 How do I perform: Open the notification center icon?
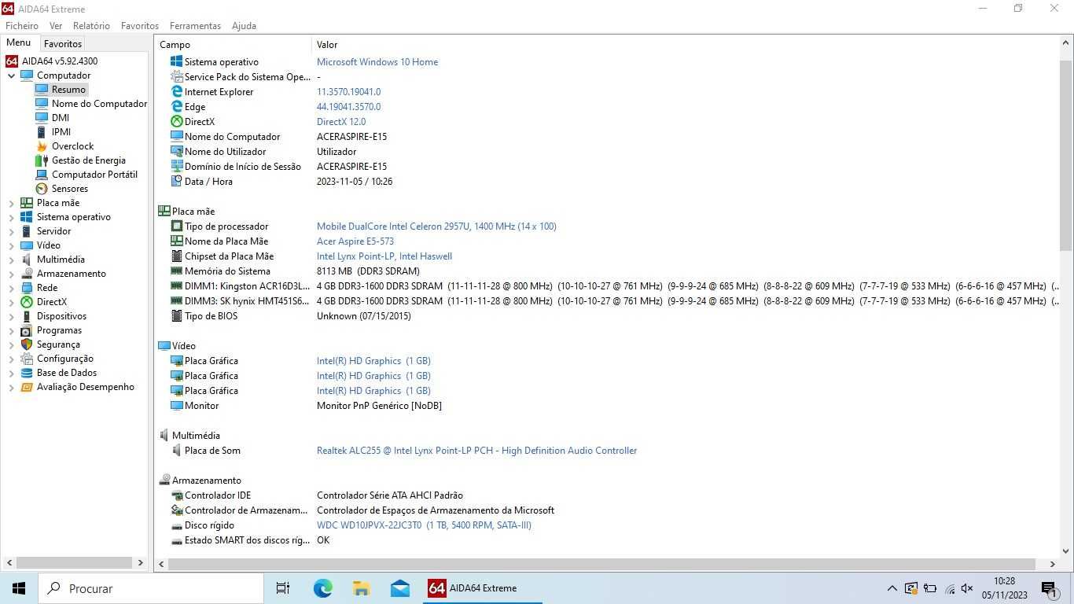[x=1049, y=588]
